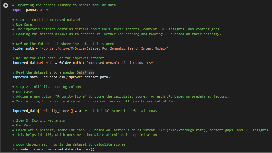Click comment '# Step 3: Scoring Mechanism'
Screen dimensions: 272x153
click(39, 120)
